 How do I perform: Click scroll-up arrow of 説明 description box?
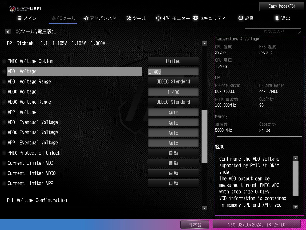(296, 158)
